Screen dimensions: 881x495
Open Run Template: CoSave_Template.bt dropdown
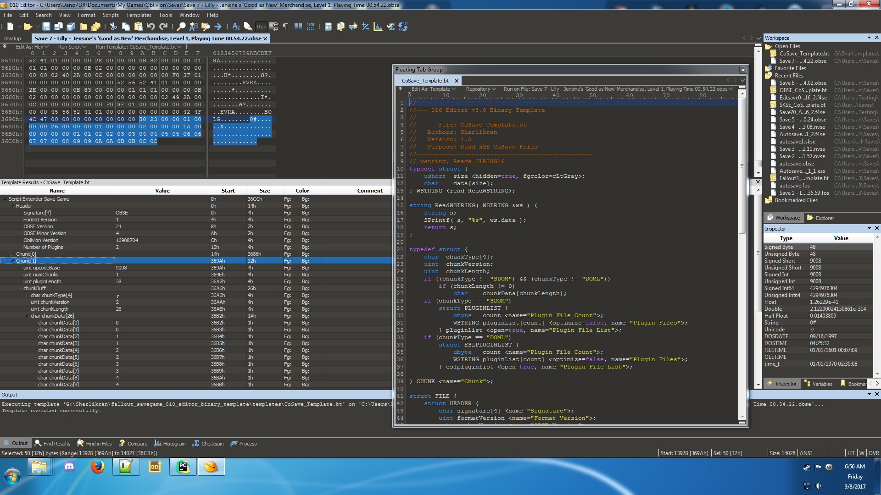pos(139,47)
